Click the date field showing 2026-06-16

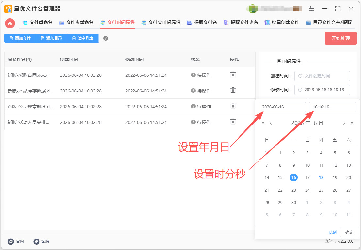coord(282,107)
